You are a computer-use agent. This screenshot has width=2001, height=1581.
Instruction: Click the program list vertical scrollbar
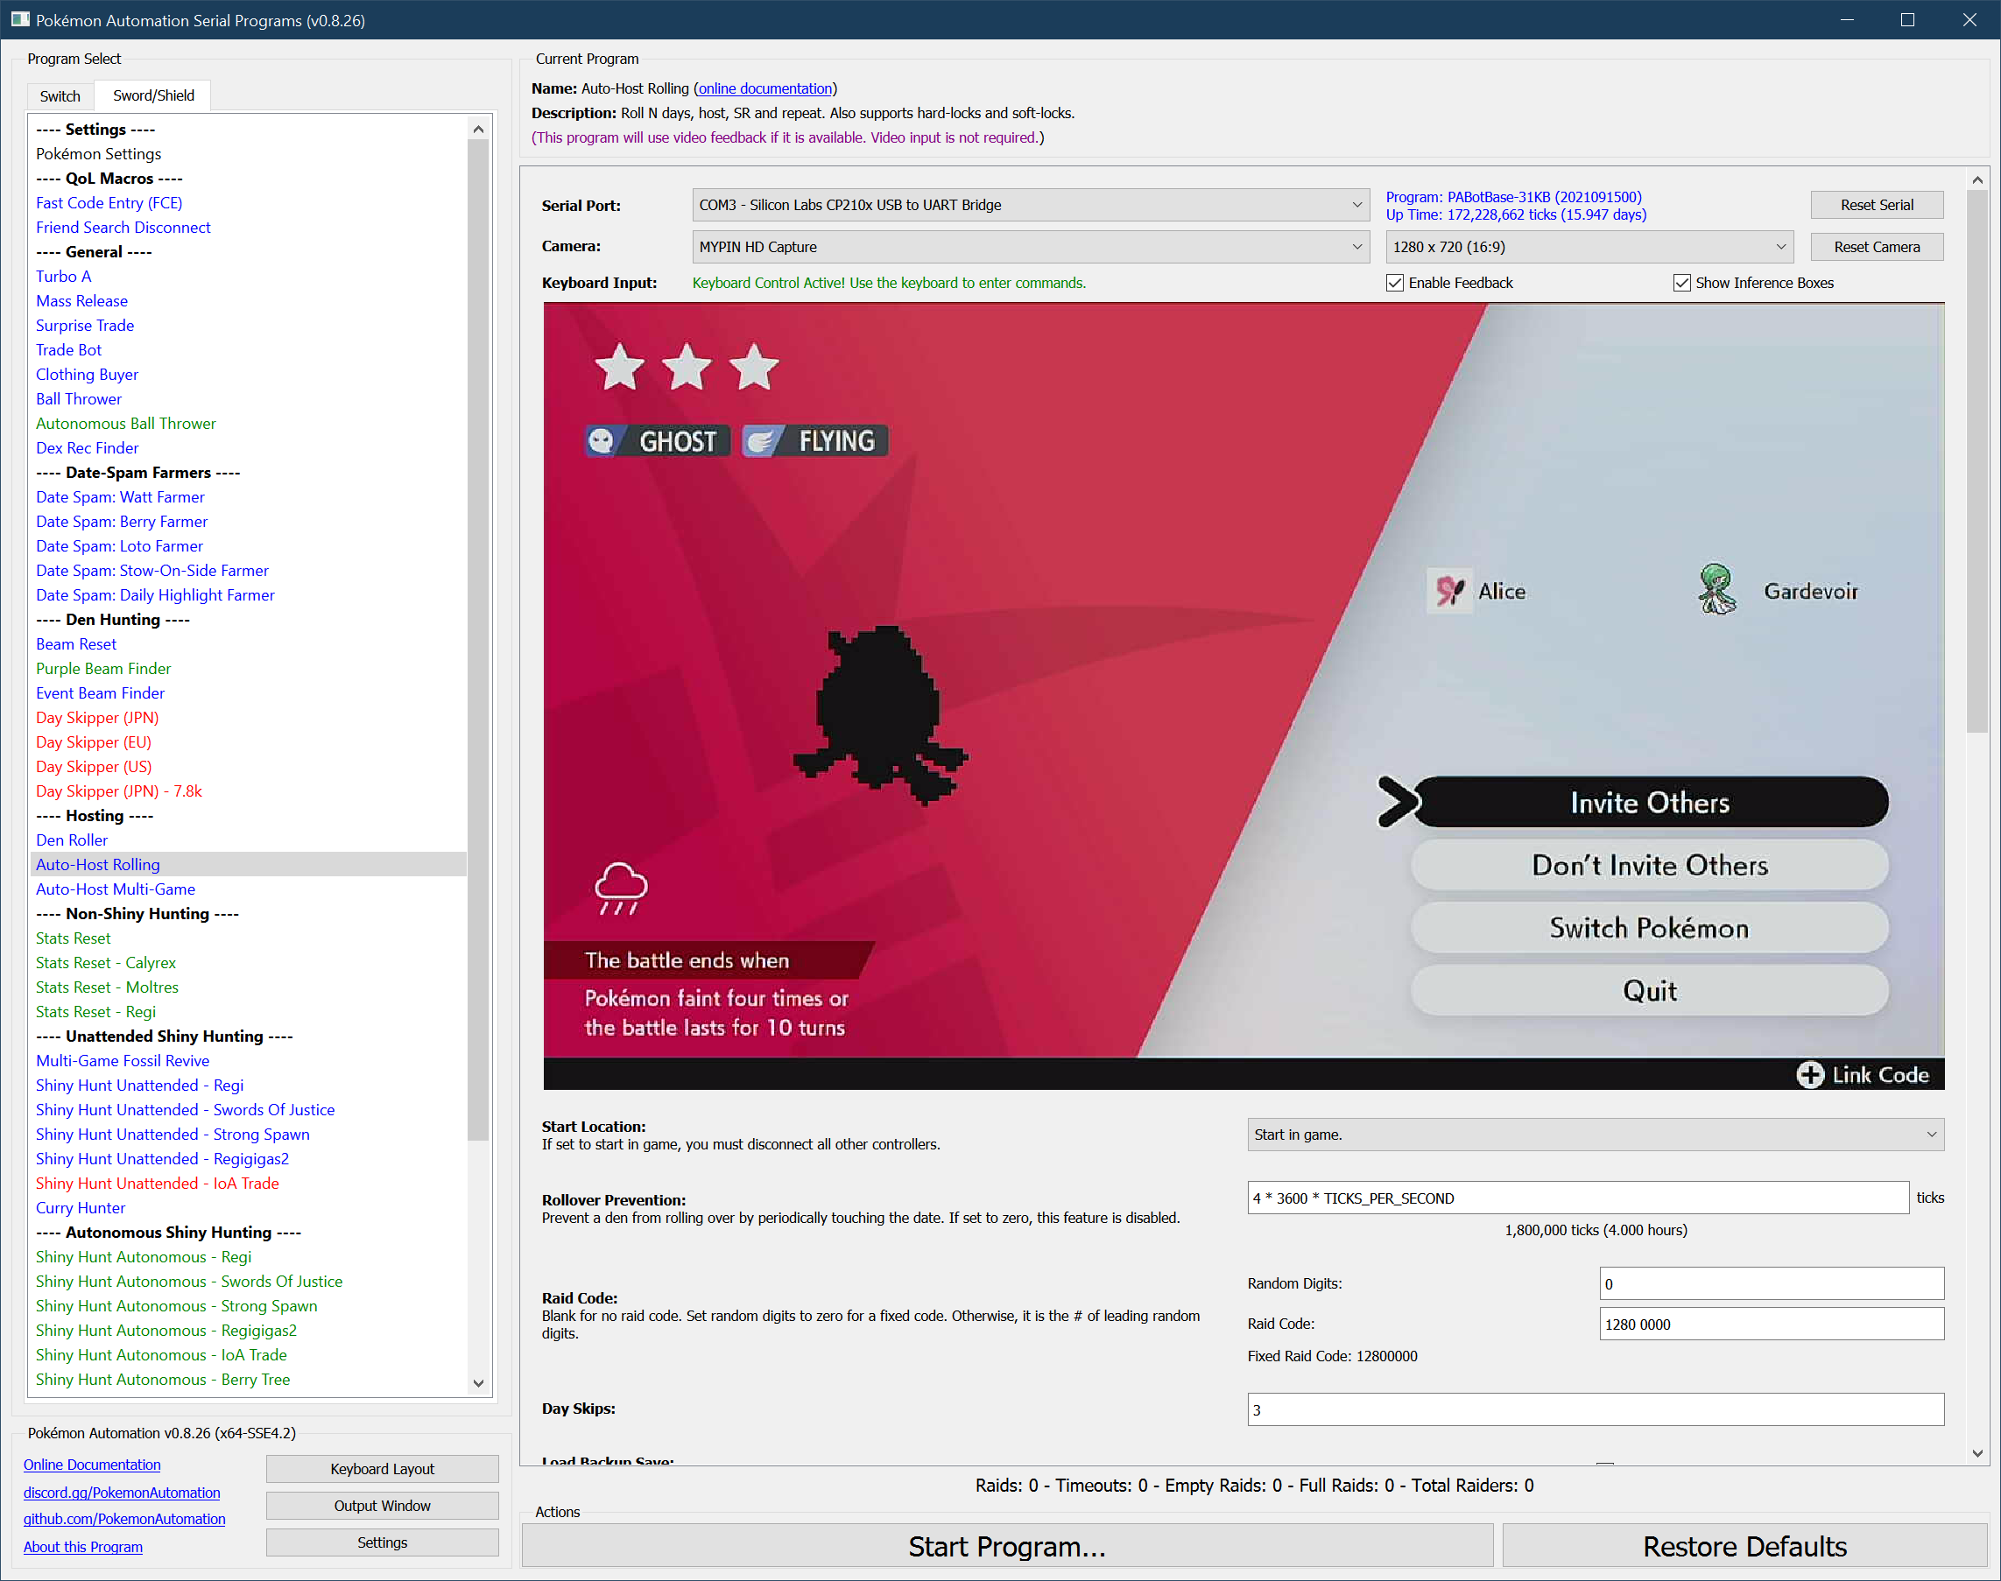pos(478,639)
